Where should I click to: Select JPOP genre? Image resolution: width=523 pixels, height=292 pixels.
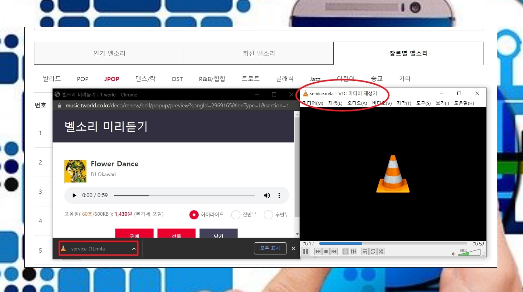(x=112, y=79)
